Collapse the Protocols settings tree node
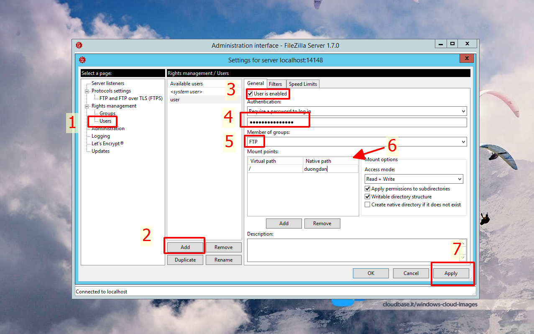Screen dimensions: 534x334 [87, 91]
